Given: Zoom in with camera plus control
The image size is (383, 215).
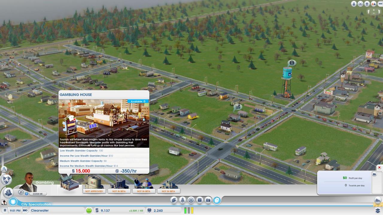Looking at the screenshot, I should pyautogui.click(x=374, y=10).
